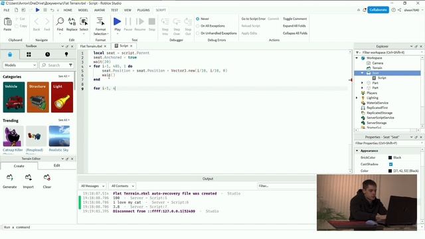
Task: Open the Flat Terrain.rbxl document tab
Action: pyautogui.click(x=91, y=46)
